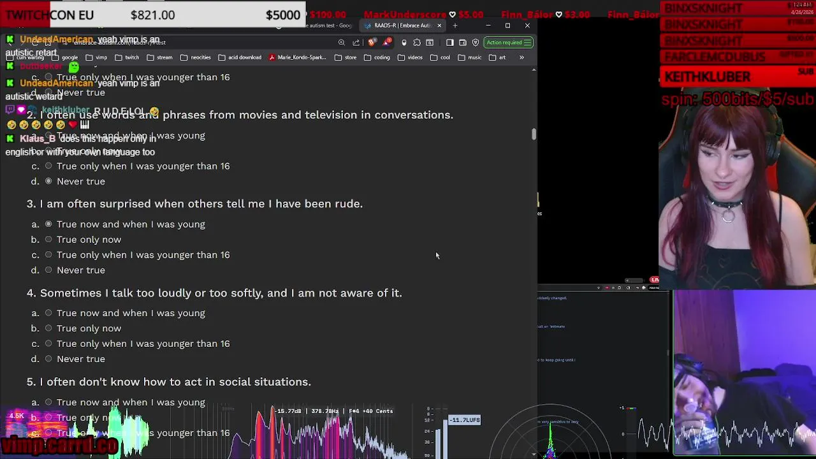Expand the 'stream' bookmarks folder
Screen dimensions: 816x459
159,57
